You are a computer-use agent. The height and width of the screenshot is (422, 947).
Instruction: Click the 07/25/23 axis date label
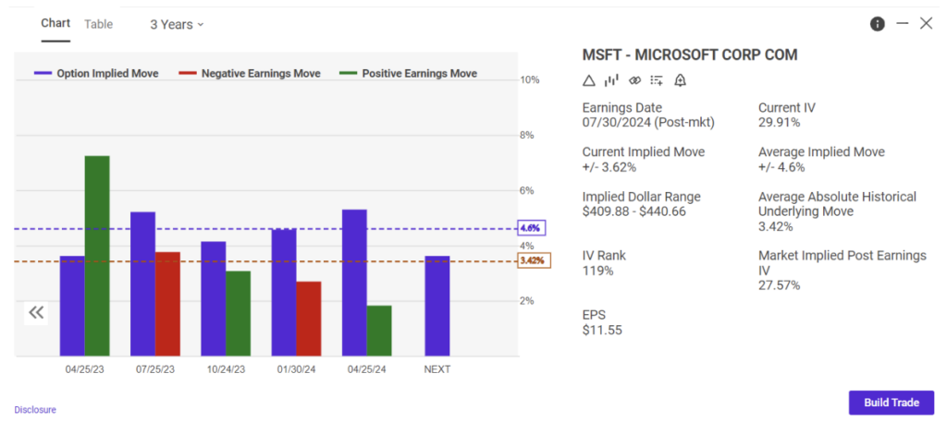tap(155, 369)
